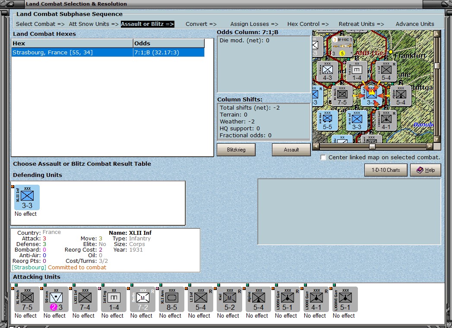The height and width of the screenshot is (328, 452).
Task: Click the 1st Eng 1-4 counter on map
Action: [357, 71]
